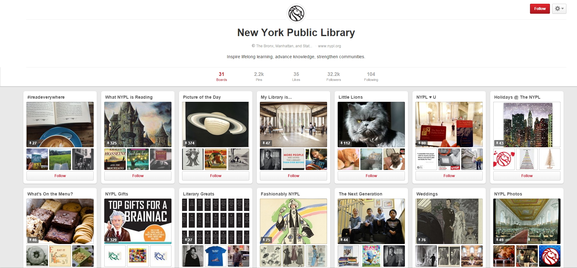Select the Boards tab

222,77
